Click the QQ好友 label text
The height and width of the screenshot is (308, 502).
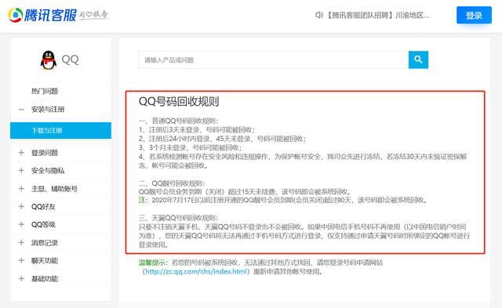coord(43,207)
